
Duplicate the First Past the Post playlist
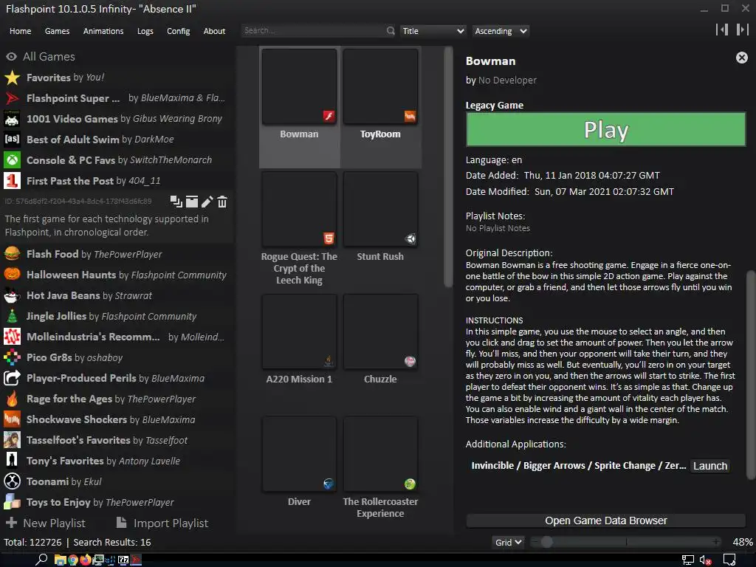pos(176,202)
